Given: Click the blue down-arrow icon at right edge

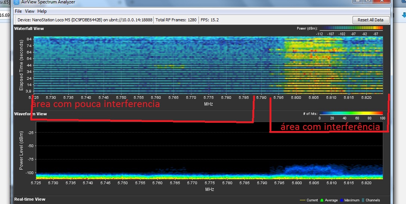Looking at the screenshot, I should (403, 16).
